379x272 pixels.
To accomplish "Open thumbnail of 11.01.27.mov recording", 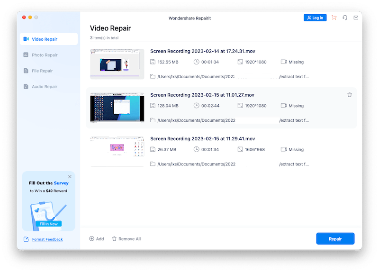I will tap(117, 108).
